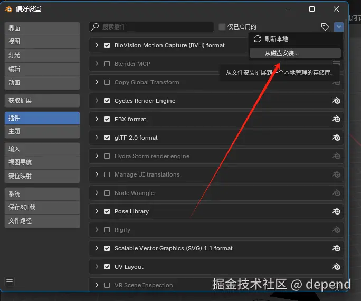Open the 键位映射 section
The image size is (361, 301).
(42, 176)
